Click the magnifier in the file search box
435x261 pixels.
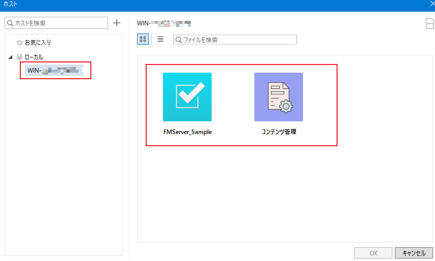point(178,40)
